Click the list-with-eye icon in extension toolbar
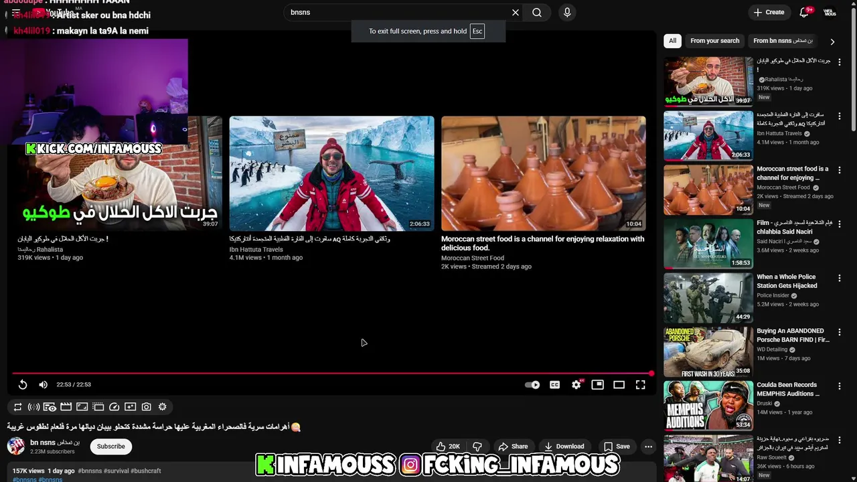857x482 pixels. click(50, 406)
